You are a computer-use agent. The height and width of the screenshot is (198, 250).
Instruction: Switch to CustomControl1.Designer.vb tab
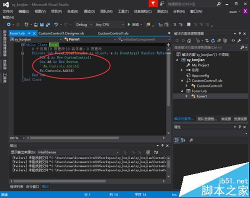point(61,33)
